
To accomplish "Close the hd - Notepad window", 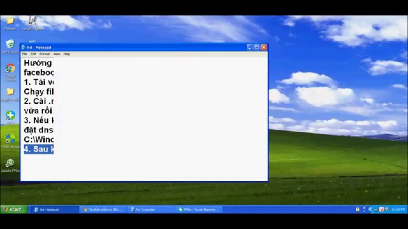I will 264,47.
